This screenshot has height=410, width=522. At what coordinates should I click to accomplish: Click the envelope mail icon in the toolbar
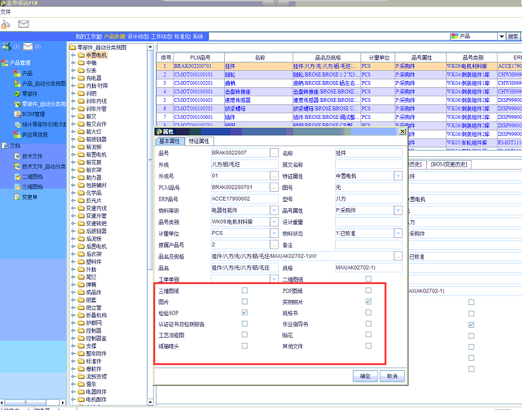(23, 24)
